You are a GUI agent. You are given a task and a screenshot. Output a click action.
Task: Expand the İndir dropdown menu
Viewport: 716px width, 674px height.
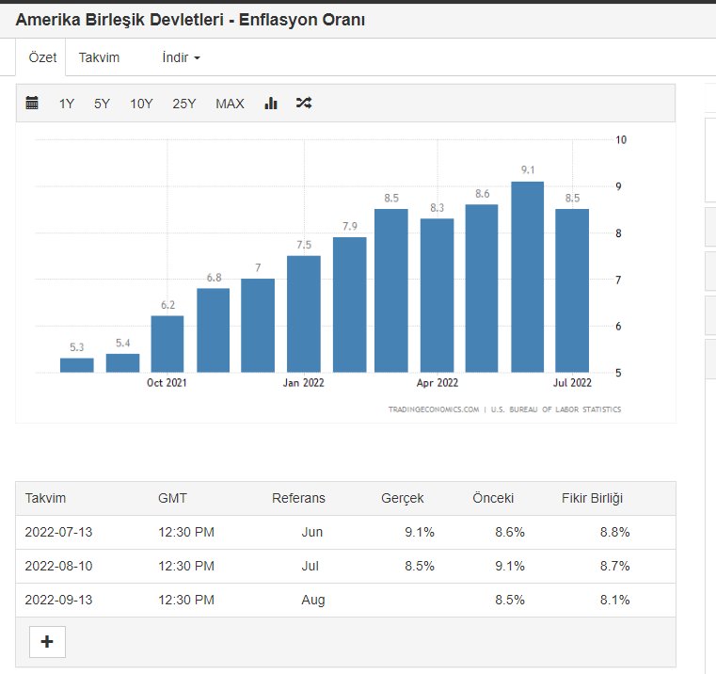pos(181,57)
